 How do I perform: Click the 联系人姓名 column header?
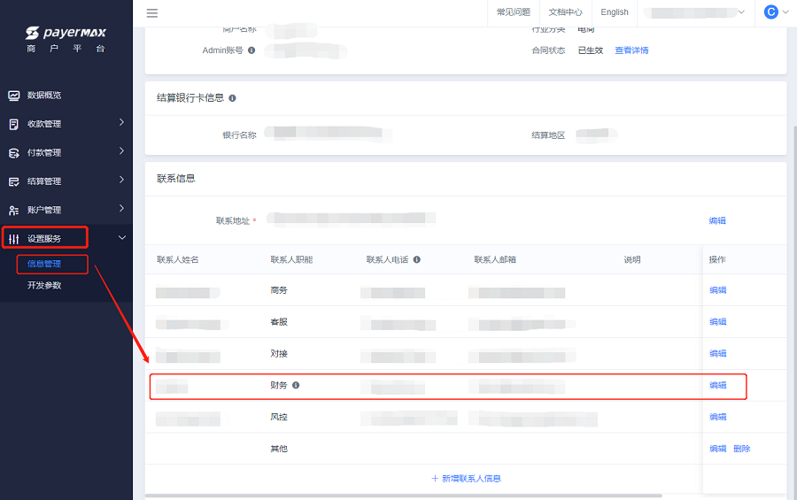(178, 259)
